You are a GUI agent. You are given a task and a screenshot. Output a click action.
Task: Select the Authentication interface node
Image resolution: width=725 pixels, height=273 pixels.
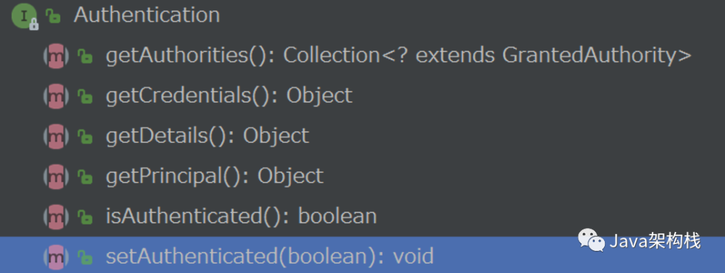pyautogui.click(x=146, y=15)
